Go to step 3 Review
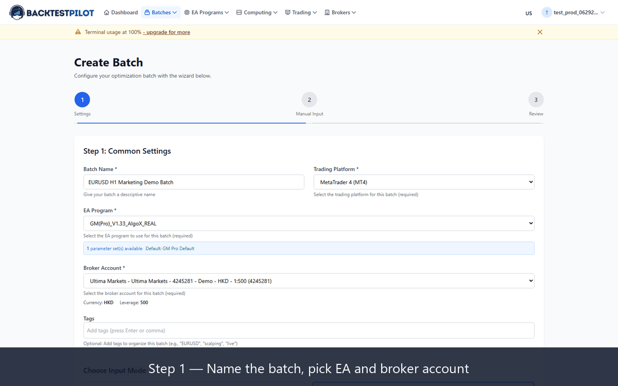The height and width of the screenshot is (386, 618). [x=536, y=100]
